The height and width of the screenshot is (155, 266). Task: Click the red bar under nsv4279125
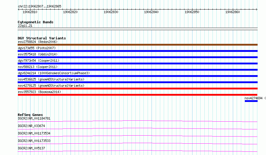pyautogui.click(x=137, y=89)
